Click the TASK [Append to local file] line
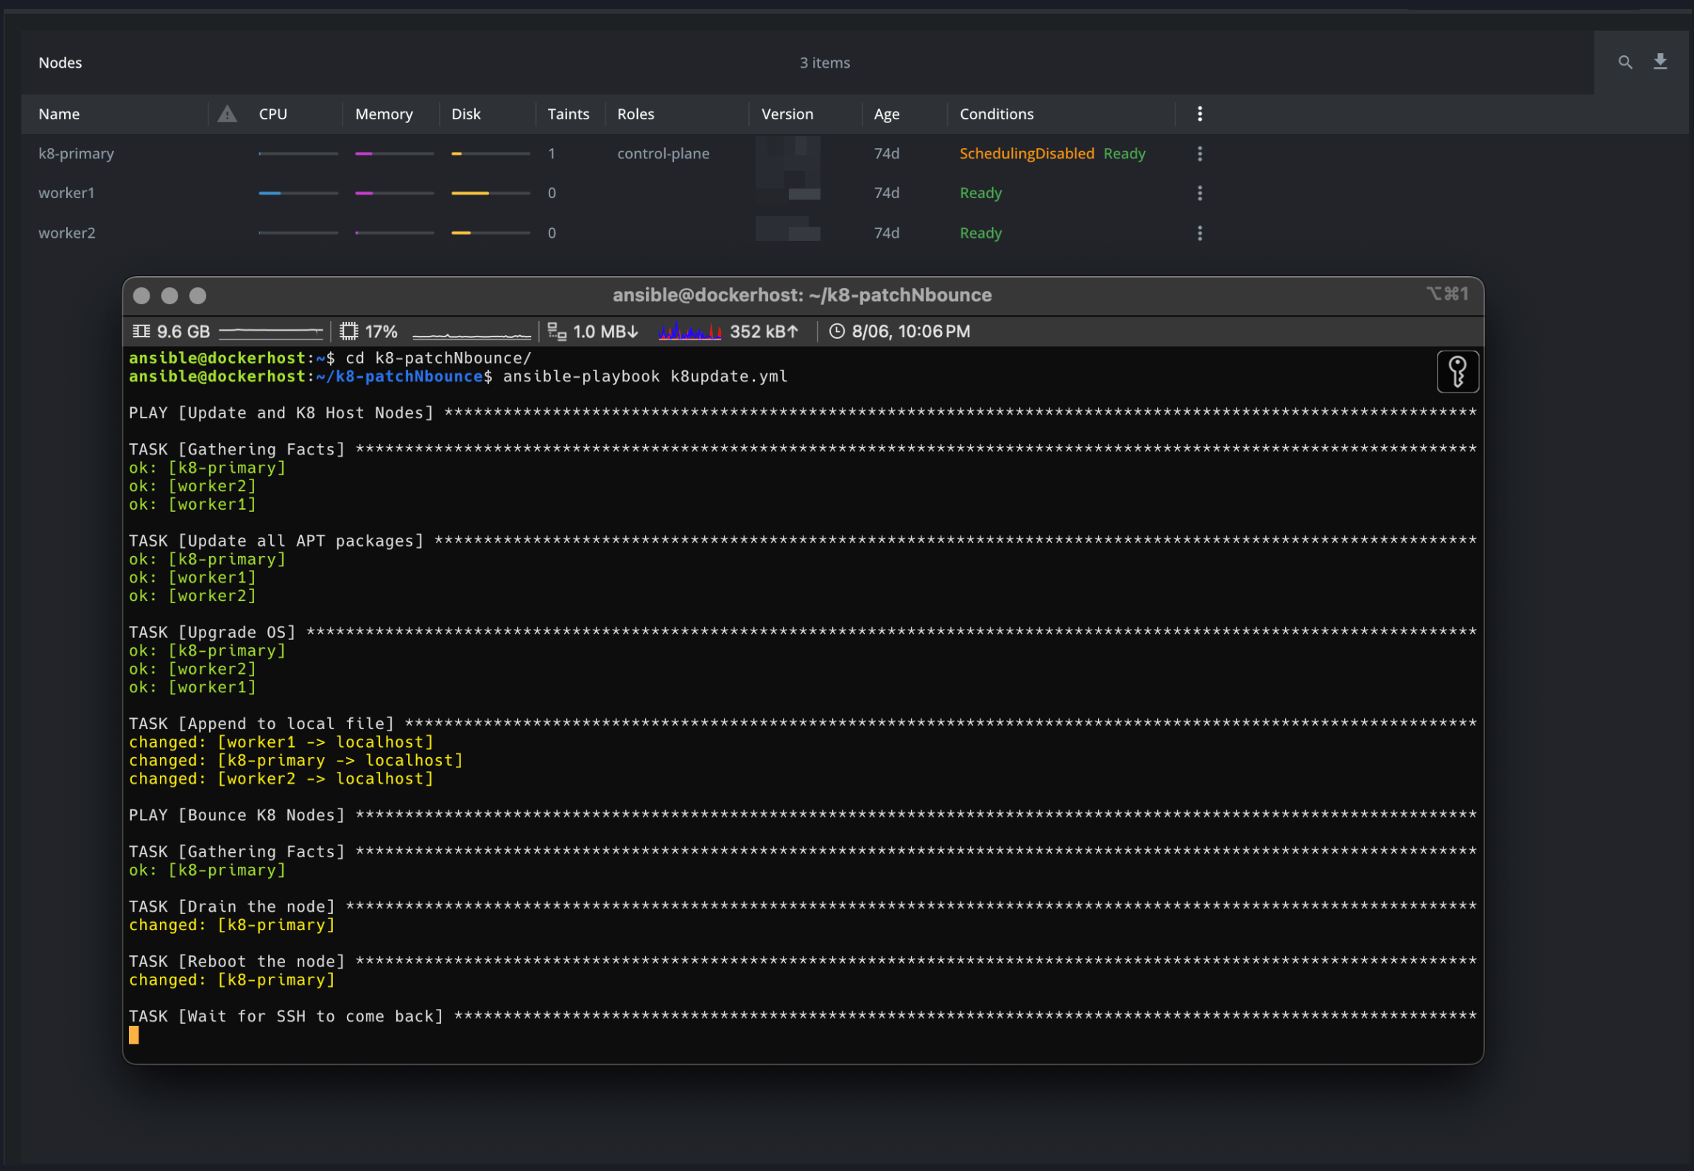The image size is (1694, 1171). [x=802, y=723]
